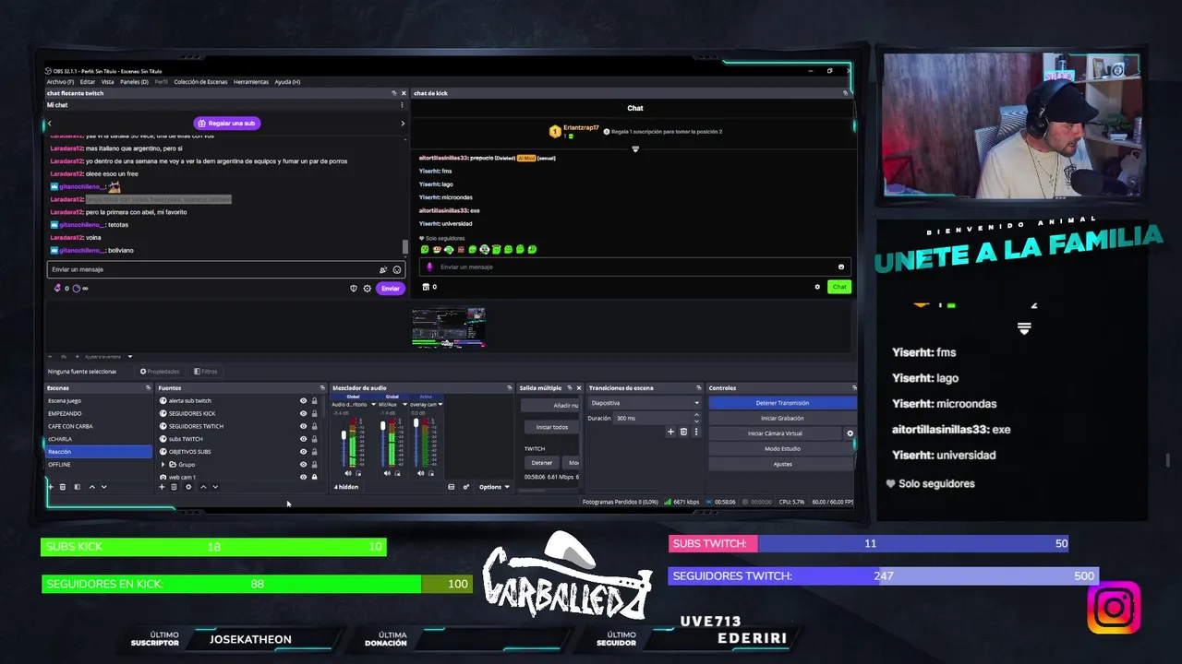
Task: Adjust Mic/Aux volume slider
Action: pos(382,425)
